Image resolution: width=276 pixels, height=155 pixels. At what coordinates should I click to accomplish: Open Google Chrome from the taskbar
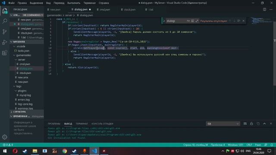click(x=65, y=151)
